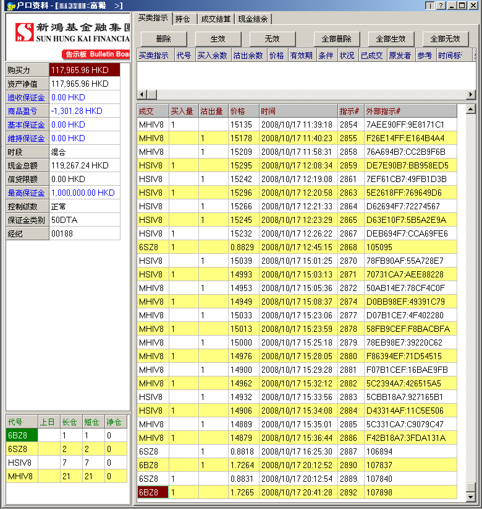This screenshot has height=509, width=482.
Task: Click the 已成交 column header
Action: pos(373,56)
